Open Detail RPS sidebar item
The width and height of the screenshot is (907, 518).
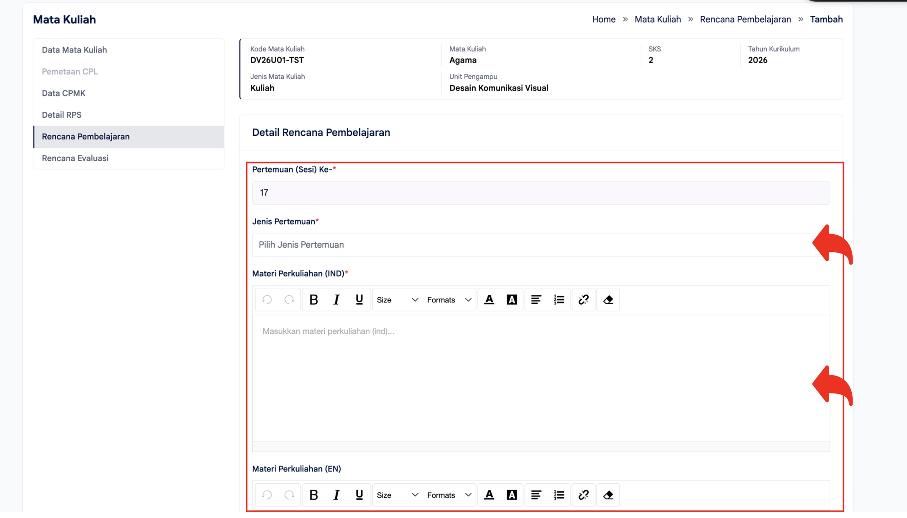pos(128,115)
